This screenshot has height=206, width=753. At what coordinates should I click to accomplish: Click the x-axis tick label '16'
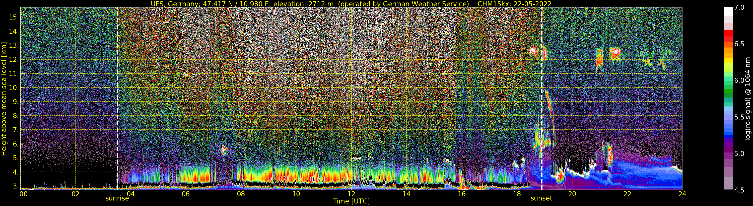462,194
